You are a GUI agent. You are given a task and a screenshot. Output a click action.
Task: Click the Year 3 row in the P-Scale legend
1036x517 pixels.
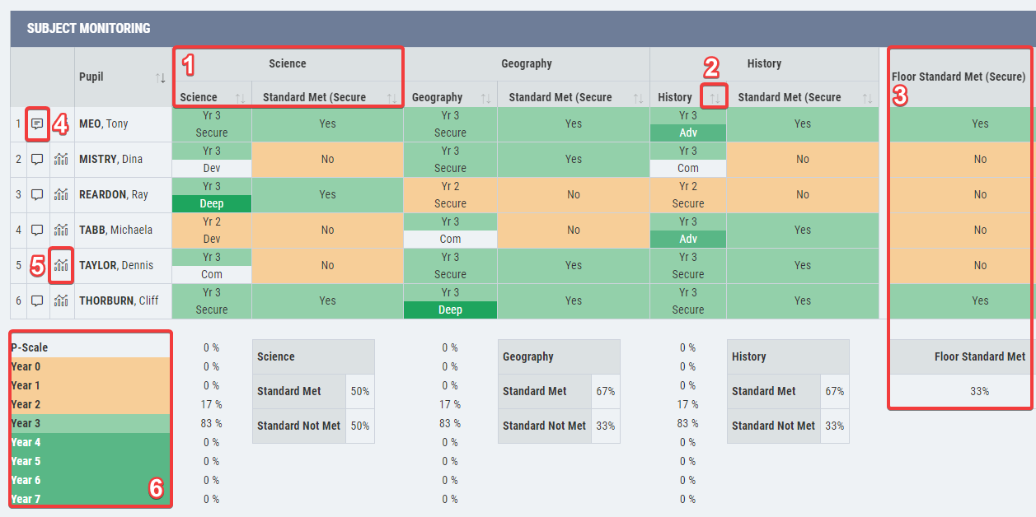coord(89,423)
